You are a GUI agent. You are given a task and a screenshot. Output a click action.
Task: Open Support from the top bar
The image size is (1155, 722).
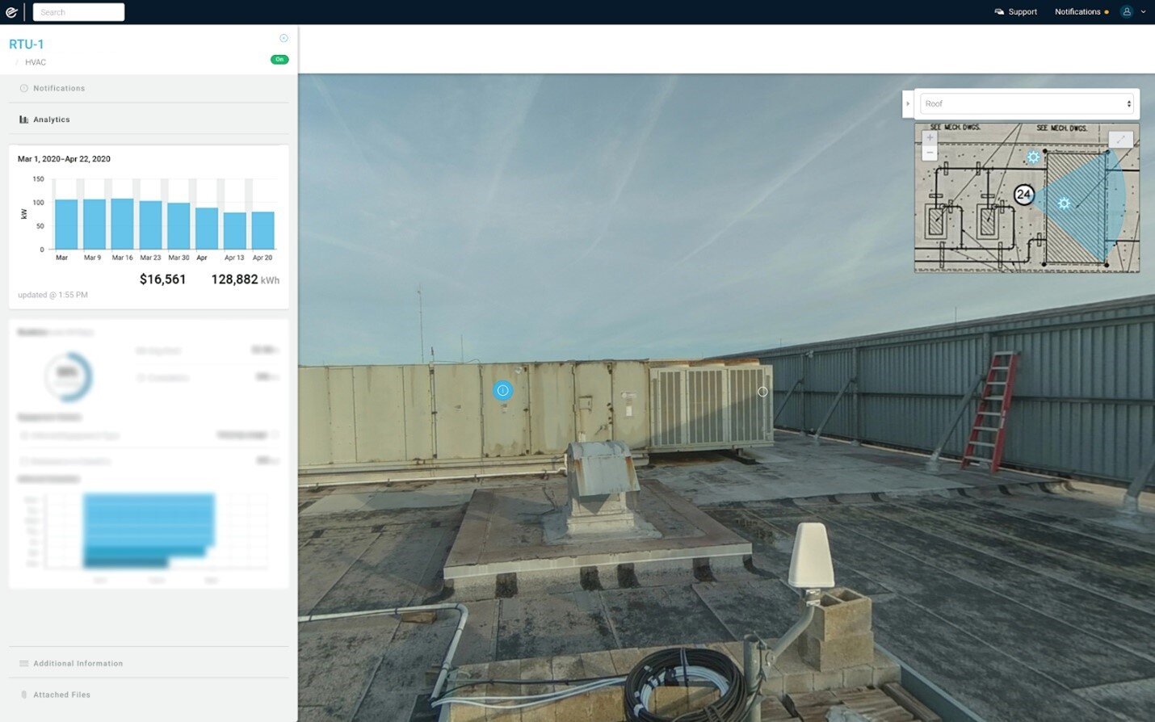[1016, 12]
